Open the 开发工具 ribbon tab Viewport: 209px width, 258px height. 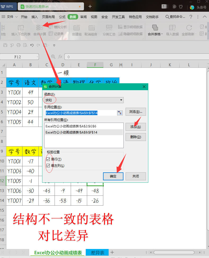[x=118, y=17]
